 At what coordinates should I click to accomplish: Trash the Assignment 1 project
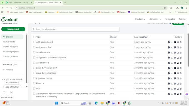click(x=181, y=63)
